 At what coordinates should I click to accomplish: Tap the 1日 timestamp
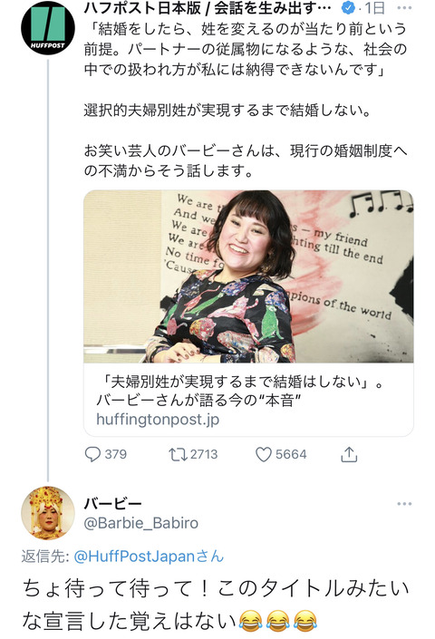374,8
